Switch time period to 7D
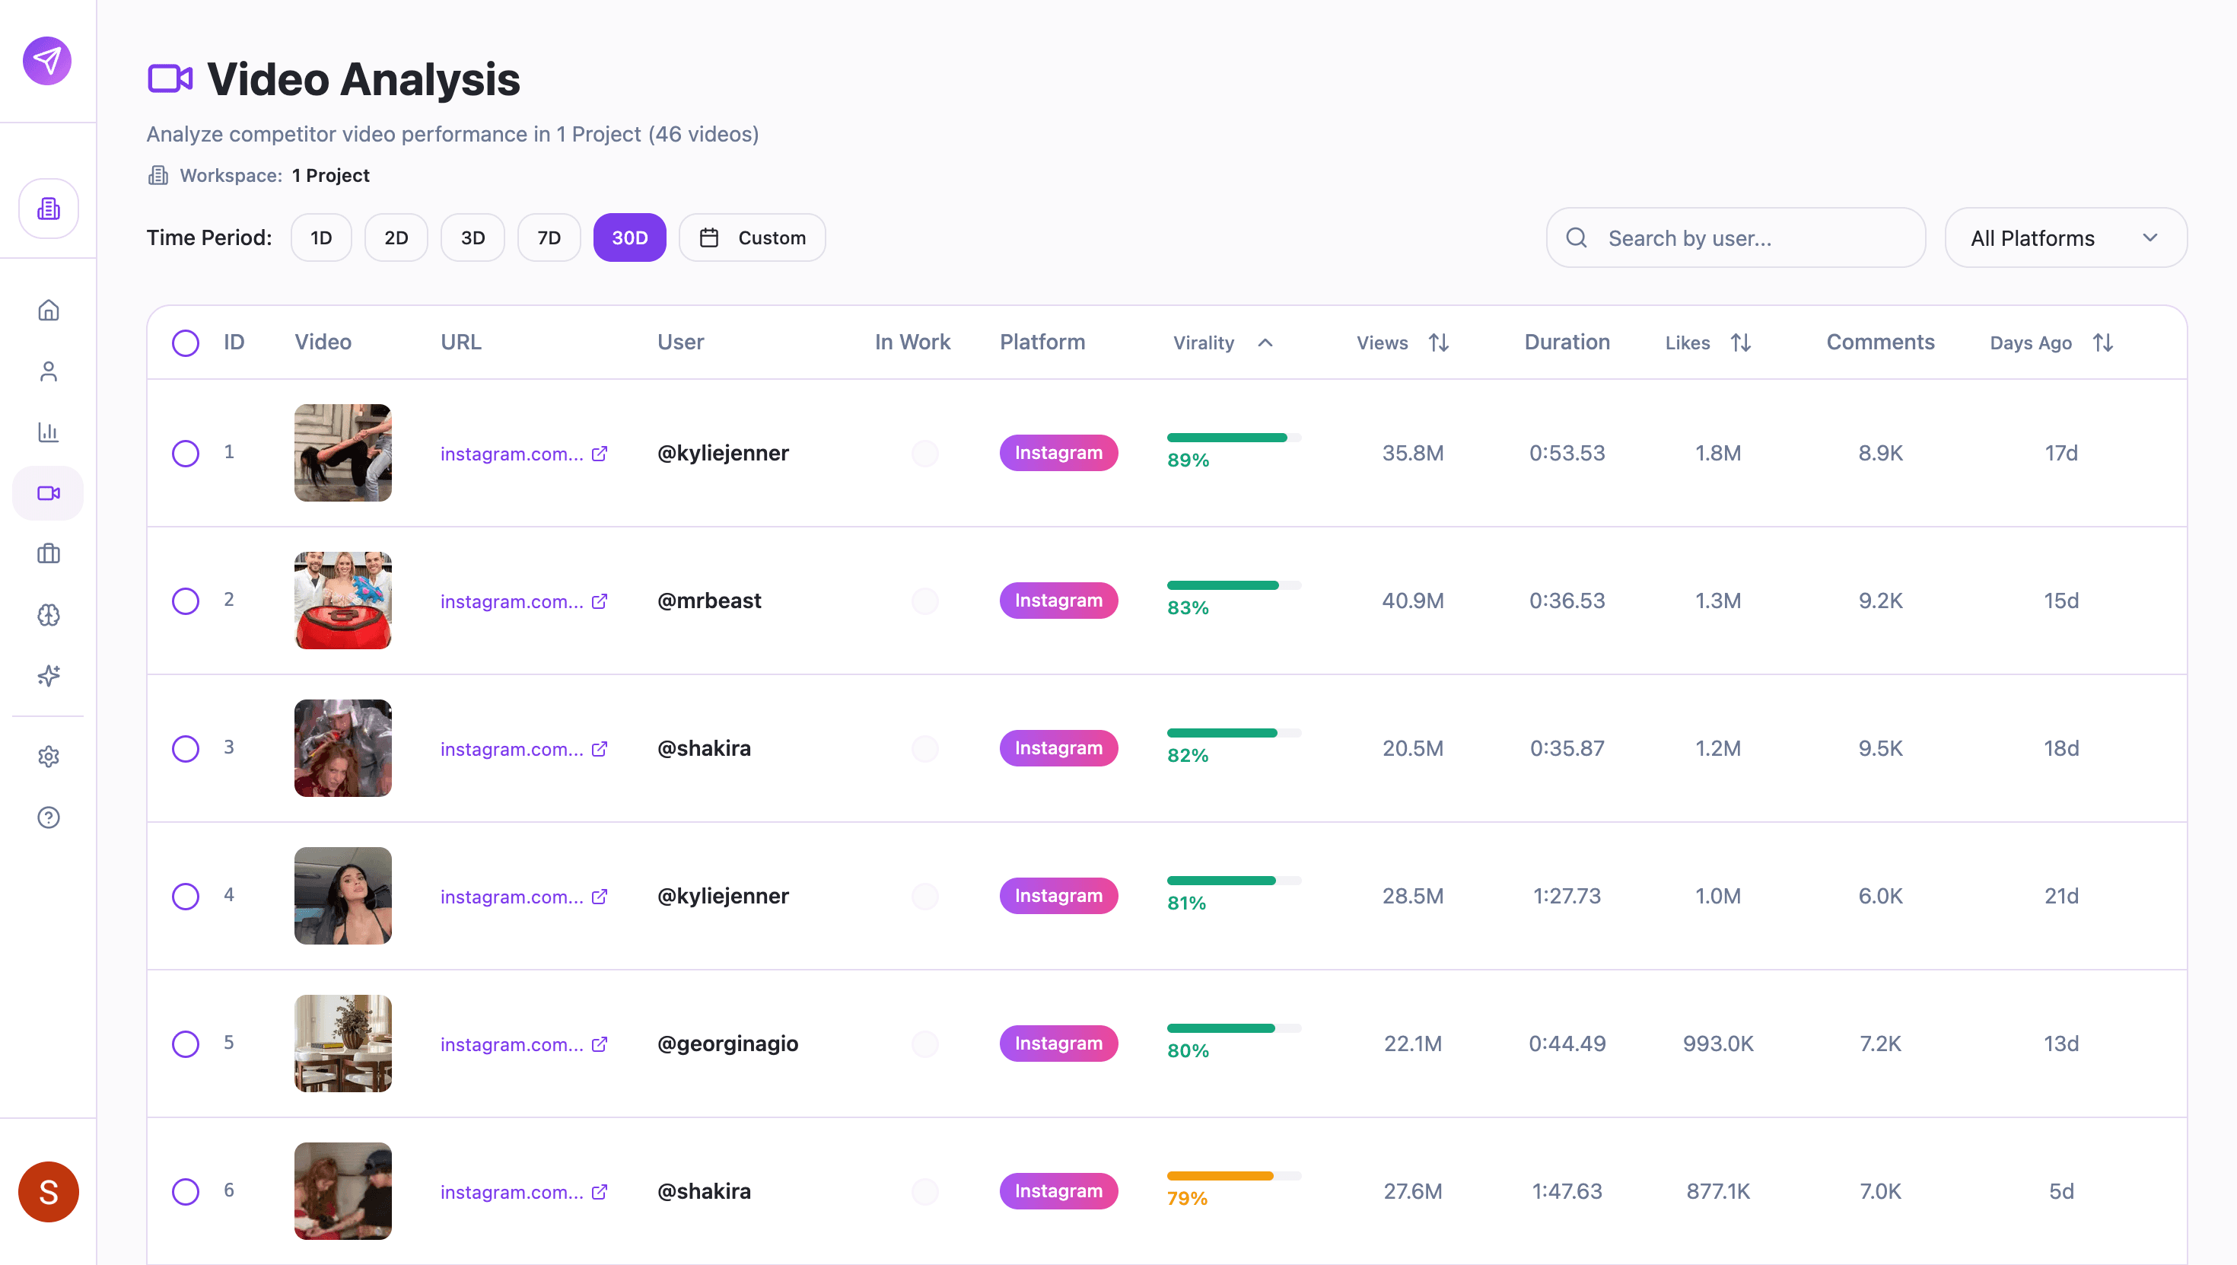 (x=549, y=238)
